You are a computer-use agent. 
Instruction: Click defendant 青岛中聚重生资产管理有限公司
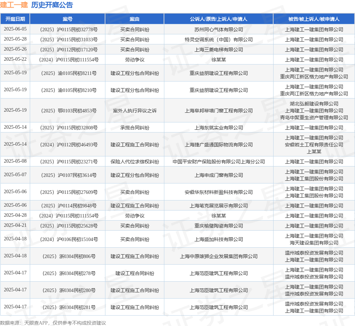pos(314,117)
